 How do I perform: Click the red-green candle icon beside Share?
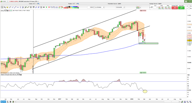point(13,102)
